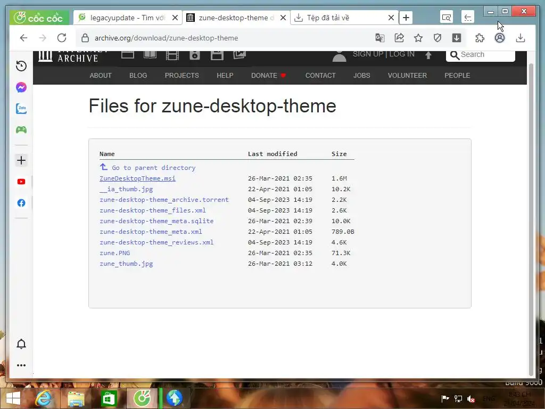Click the sidebar toggle icon near tabs
The height and width of the screenshot is (409, 545).
coord(468,18)
